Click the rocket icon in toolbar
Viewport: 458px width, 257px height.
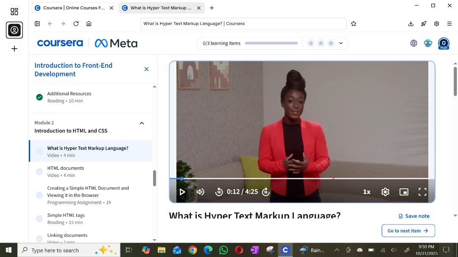[x=424, y=24]
